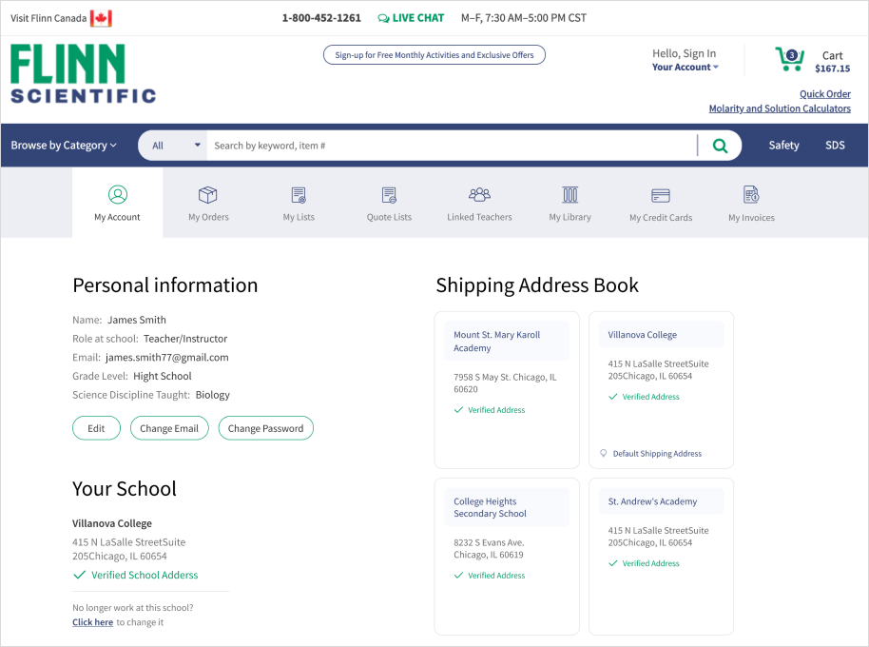Click email james.smith77@gmail.com
This screenshot has height=647, width=869.
pos(166,358)
